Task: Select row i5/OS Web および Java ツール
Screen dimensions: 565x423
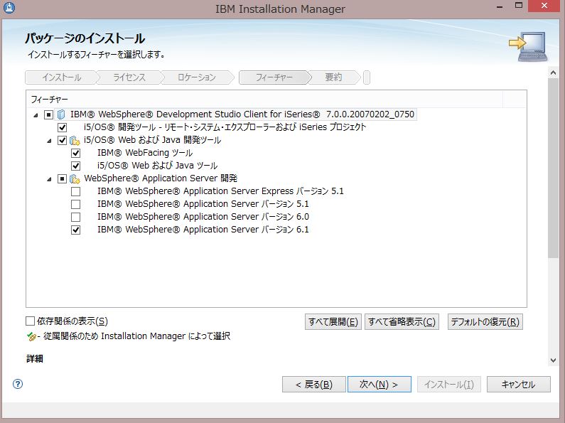Action: (157, 166)
